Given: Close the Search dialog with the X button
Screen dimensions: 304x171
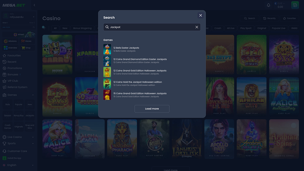Looking at the screenshot, I should (x=200, y=16).
